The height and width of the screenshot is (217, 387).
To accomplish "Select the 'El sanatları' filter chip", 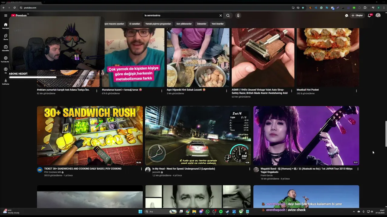I will click(135, 24).
